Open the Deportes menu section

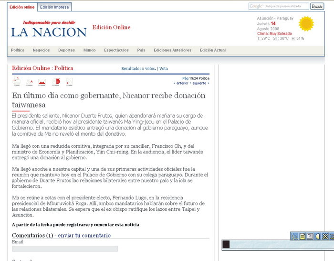pyautogui.click(x=67, y=50)
